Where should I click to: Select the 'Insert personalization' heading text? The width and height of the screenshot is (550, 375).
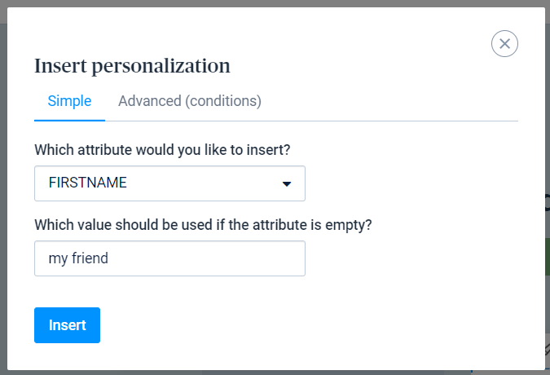point(132,66)
